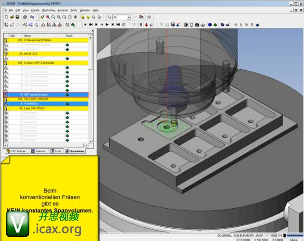This screenshot has width=304, height=241.
Task: Open the Analysis menu
Action: 63,10
